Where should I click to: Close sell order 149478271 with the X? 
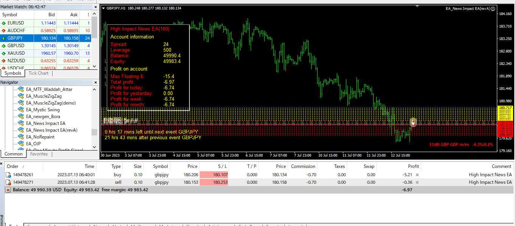pos(417,183)
